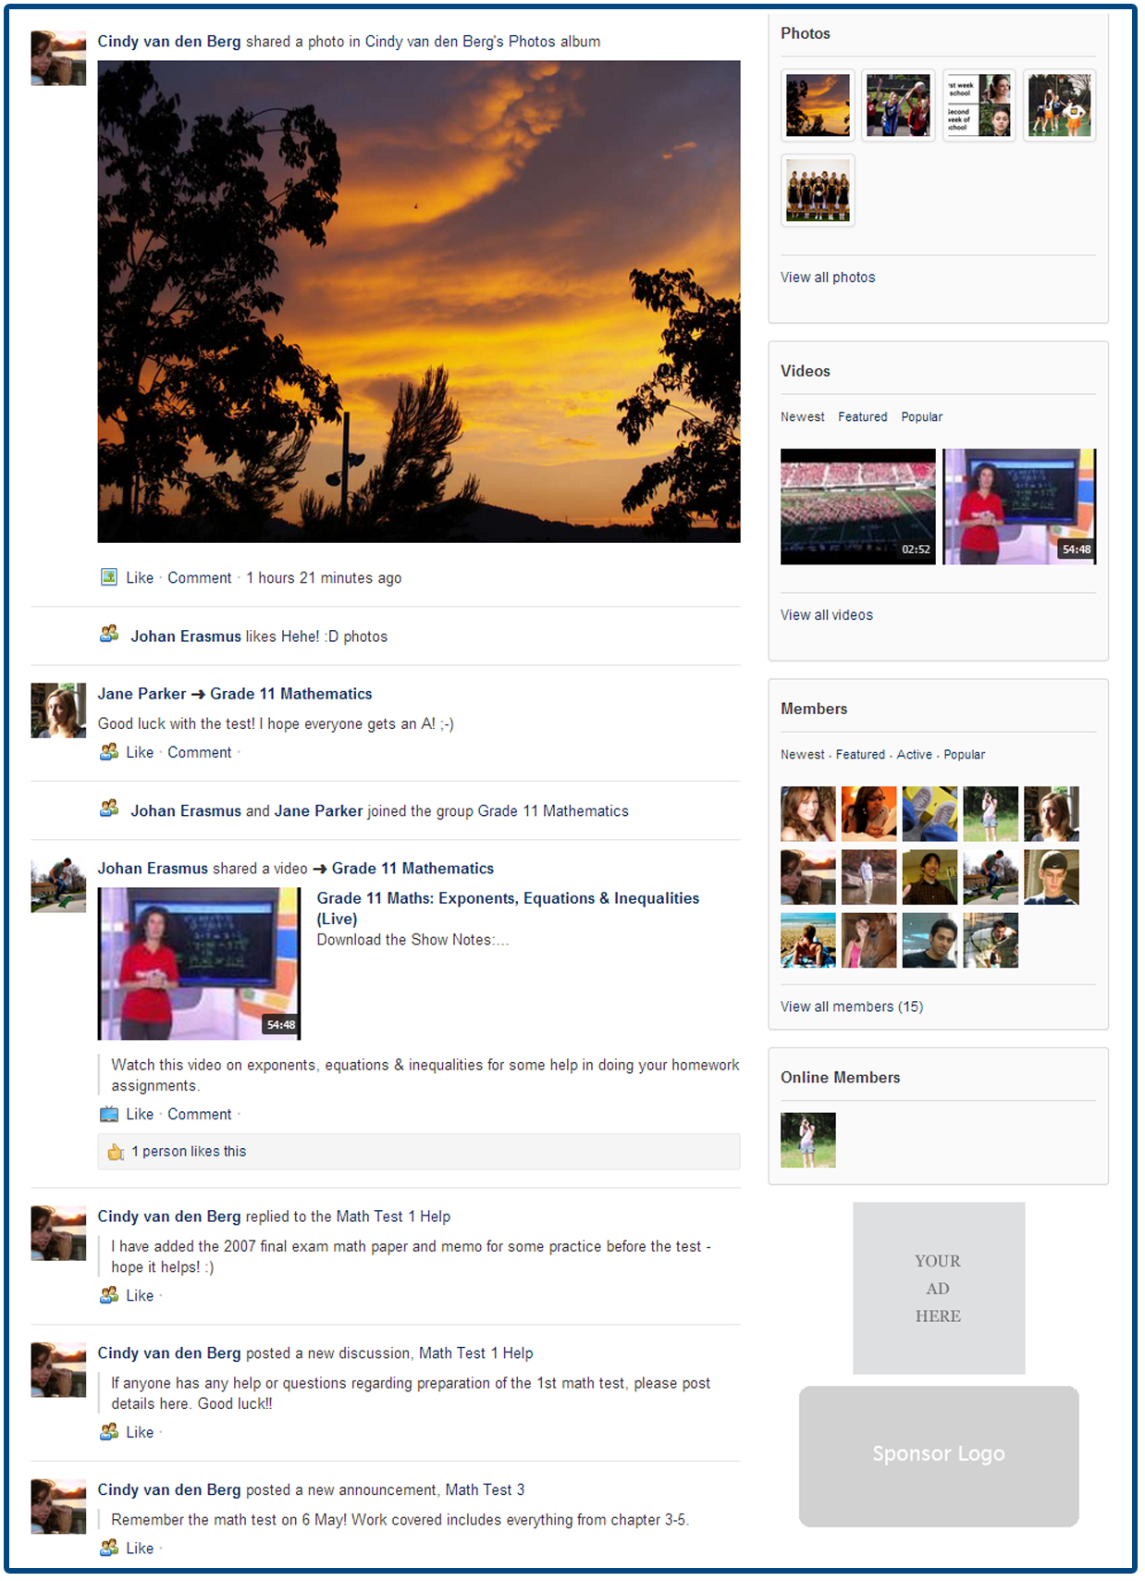Open Cindy van den Berg's avatar on the photo post
Viewport: 1145px width, 1581px height.
tap(58, 57)
